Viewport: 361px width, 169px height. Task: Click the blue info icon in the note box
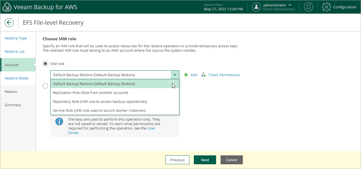click(x=59, y=121)
